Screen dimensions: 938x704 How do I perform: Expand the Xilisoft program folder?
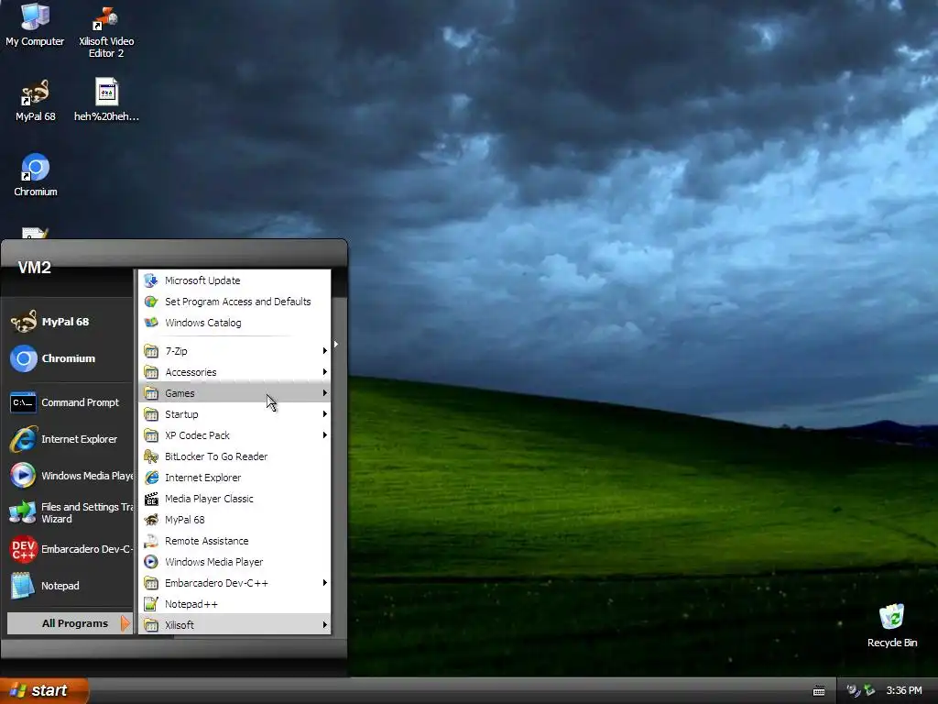pyautogui.click(x=234, y=625)
